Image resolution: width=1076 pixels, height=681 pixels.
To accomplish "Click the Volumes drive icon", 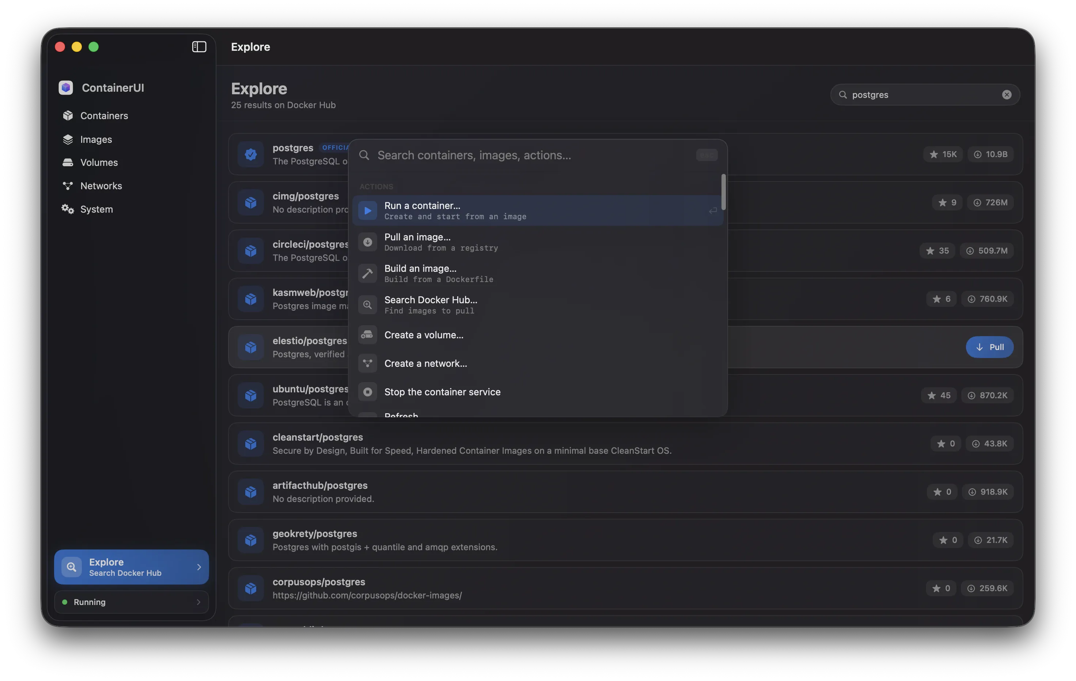I will [68, 163].
